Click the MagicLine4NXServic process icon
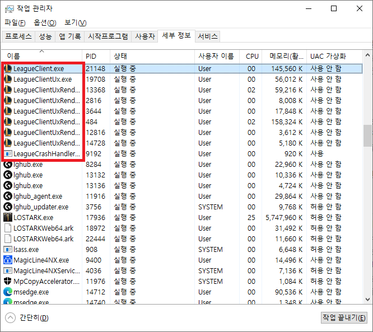The width and height of the screenshot is (373, 332). 8,270
